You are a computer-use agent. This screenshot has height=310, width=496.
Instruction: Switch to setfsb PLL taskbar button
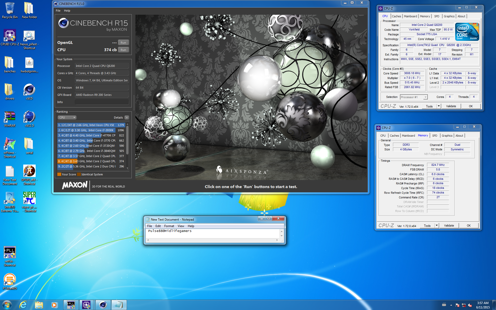pyautogui.click(x=71, y=305)
